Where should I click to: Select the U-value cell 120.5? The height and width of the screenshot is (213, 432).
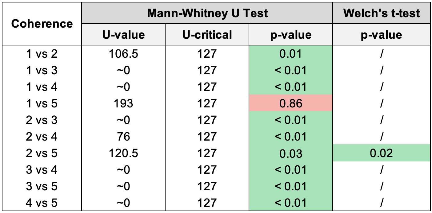coord(123,153)
